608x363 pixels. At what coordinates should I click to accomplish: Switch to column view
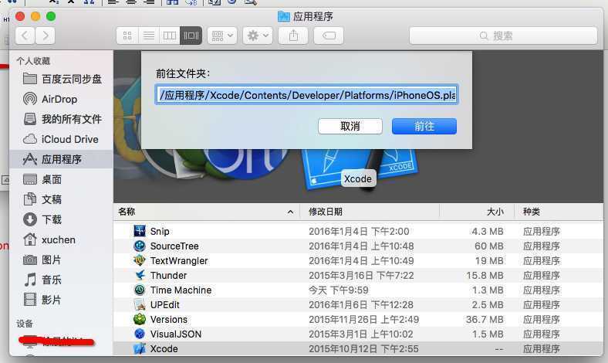click(x=170, y=36)
